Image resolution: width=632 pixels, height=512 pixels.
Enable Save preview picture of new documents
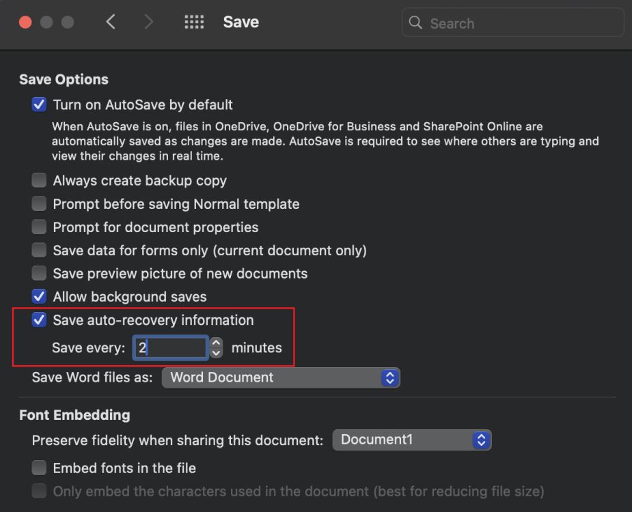(39, 273)
